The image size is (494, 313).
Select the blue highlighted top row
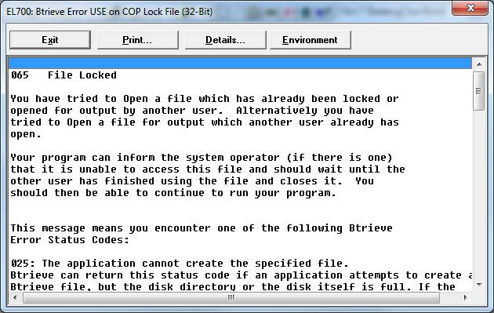pos(241,63)
